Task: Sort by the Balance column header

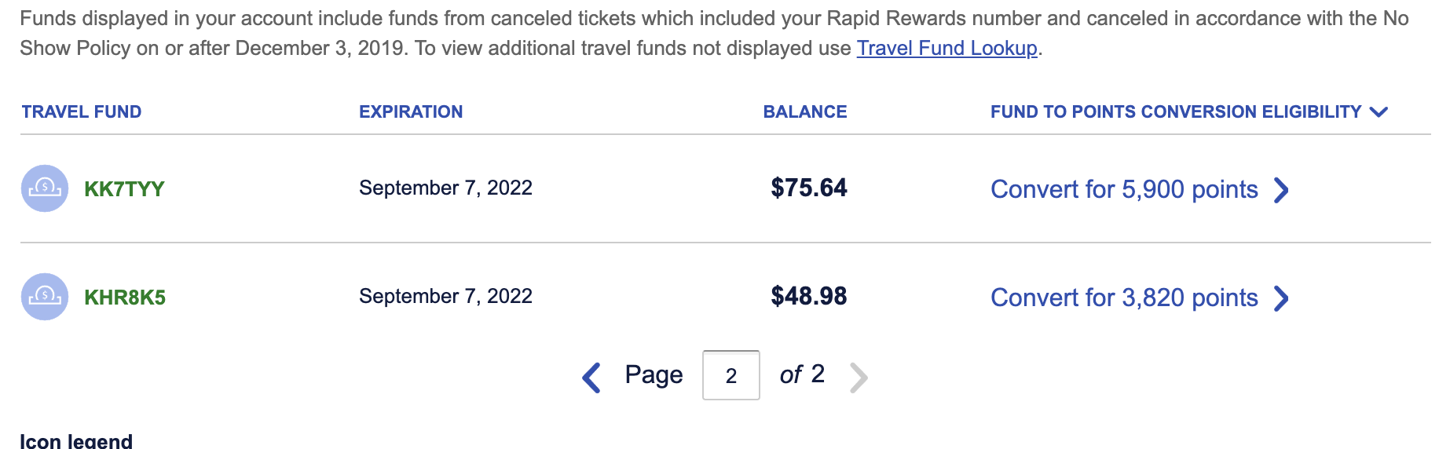Action: coord(805,111)
